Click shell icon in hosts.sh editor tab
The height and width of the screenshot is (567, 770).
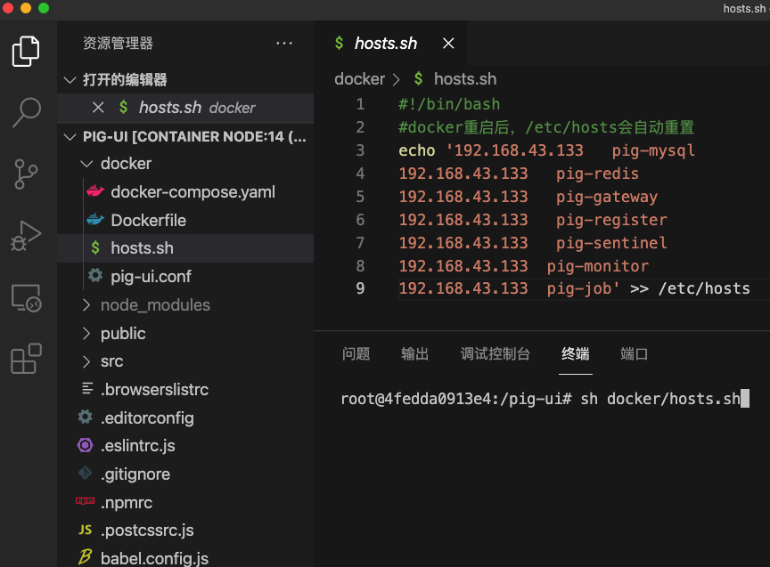(x=339, y=43)
